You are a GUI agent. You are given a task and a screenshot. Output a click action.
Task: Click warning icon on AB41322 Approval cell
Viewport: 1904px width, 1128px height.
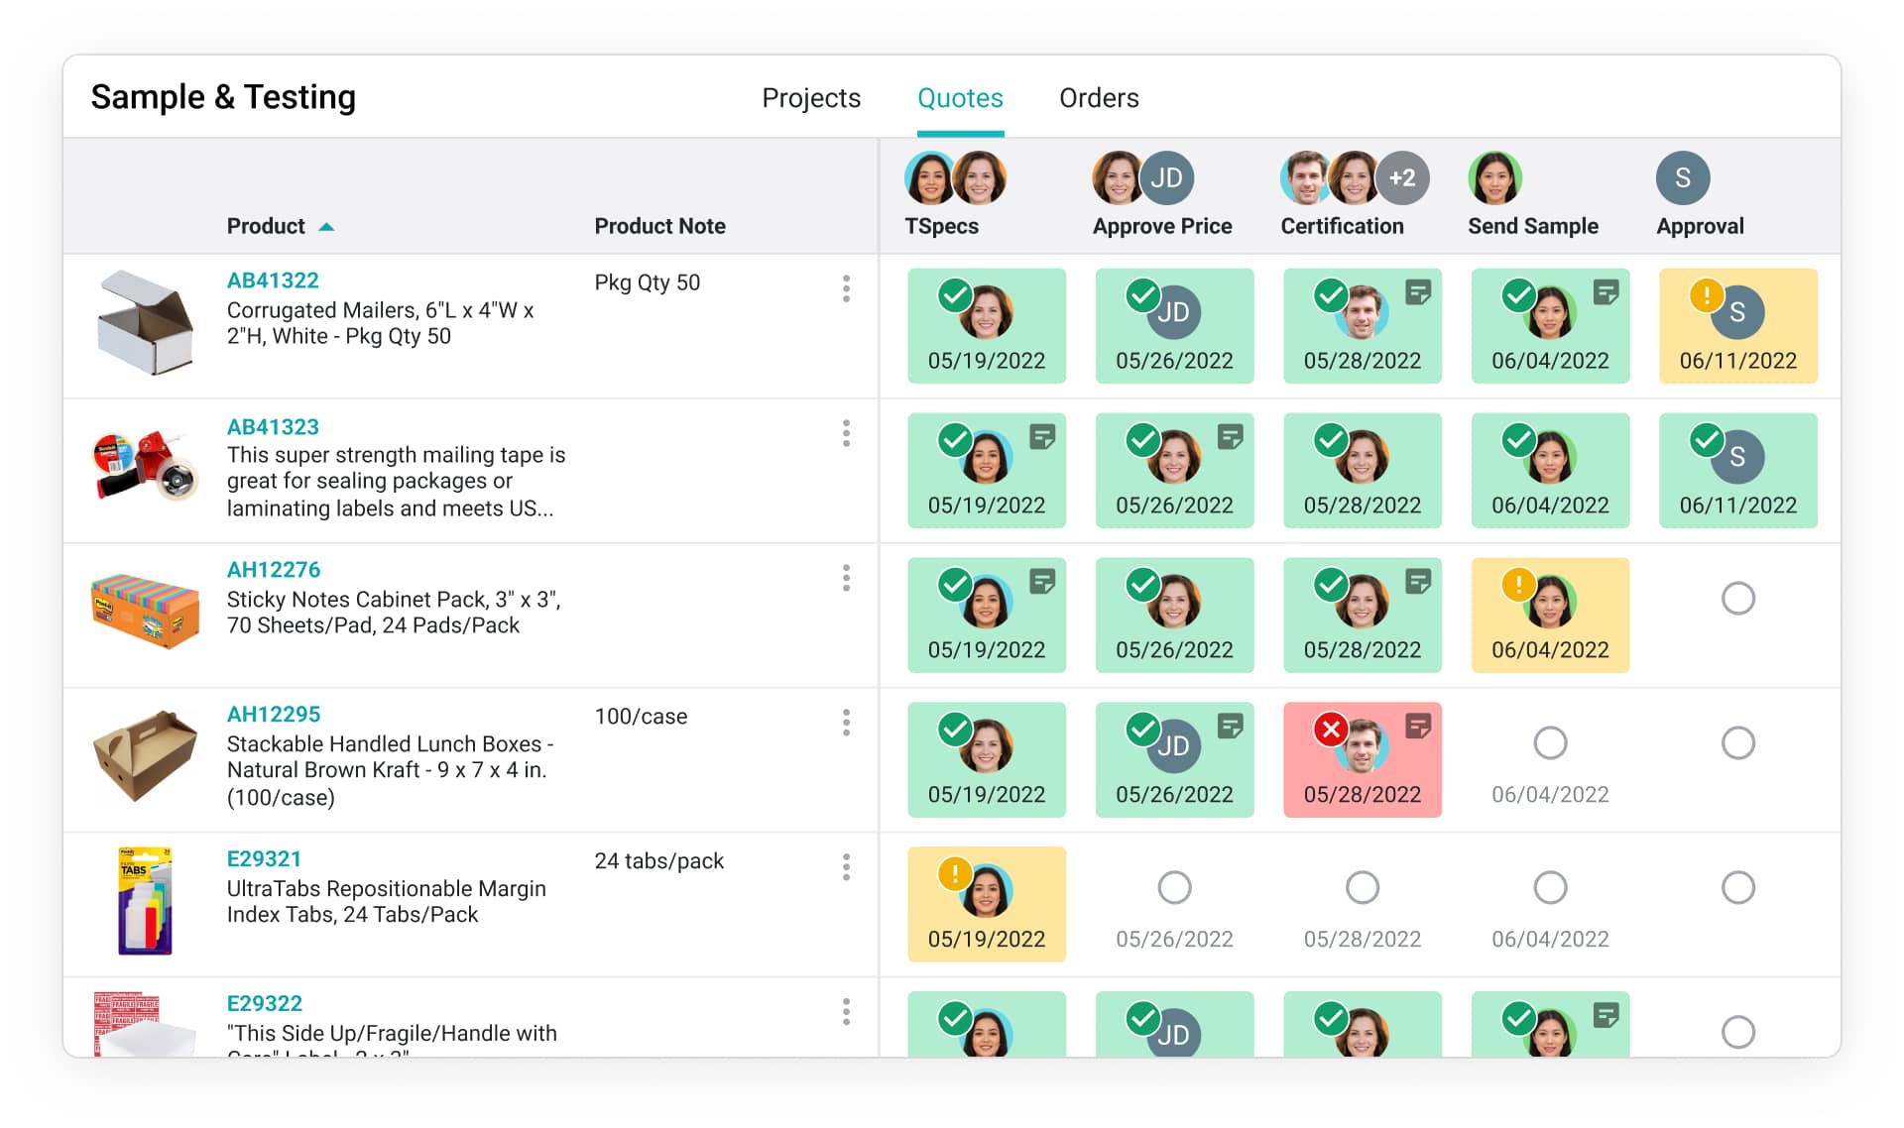1706,294
